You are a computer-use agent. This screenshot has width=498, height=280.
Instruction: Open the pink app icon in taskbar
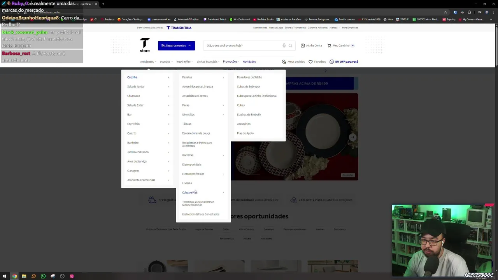pyautogui.click(x=72, y=276)
